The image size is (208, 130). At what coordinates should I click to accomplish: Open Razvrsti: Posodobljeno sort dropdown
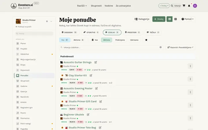click(x=180, y=47)
